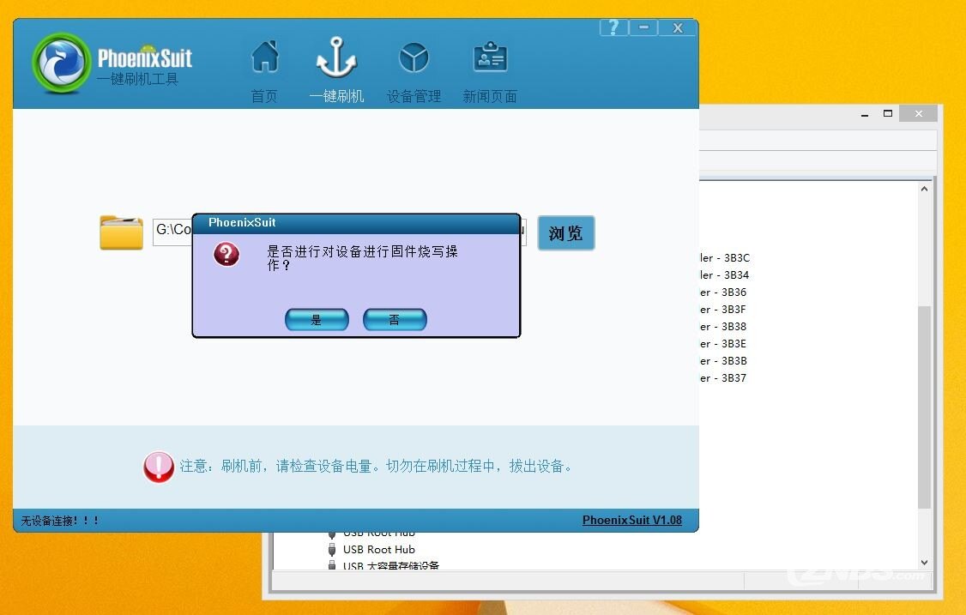Click 是 to confirm firmware flashing
The width and height of the screenshot is (966, 615).
coord(317,320)
